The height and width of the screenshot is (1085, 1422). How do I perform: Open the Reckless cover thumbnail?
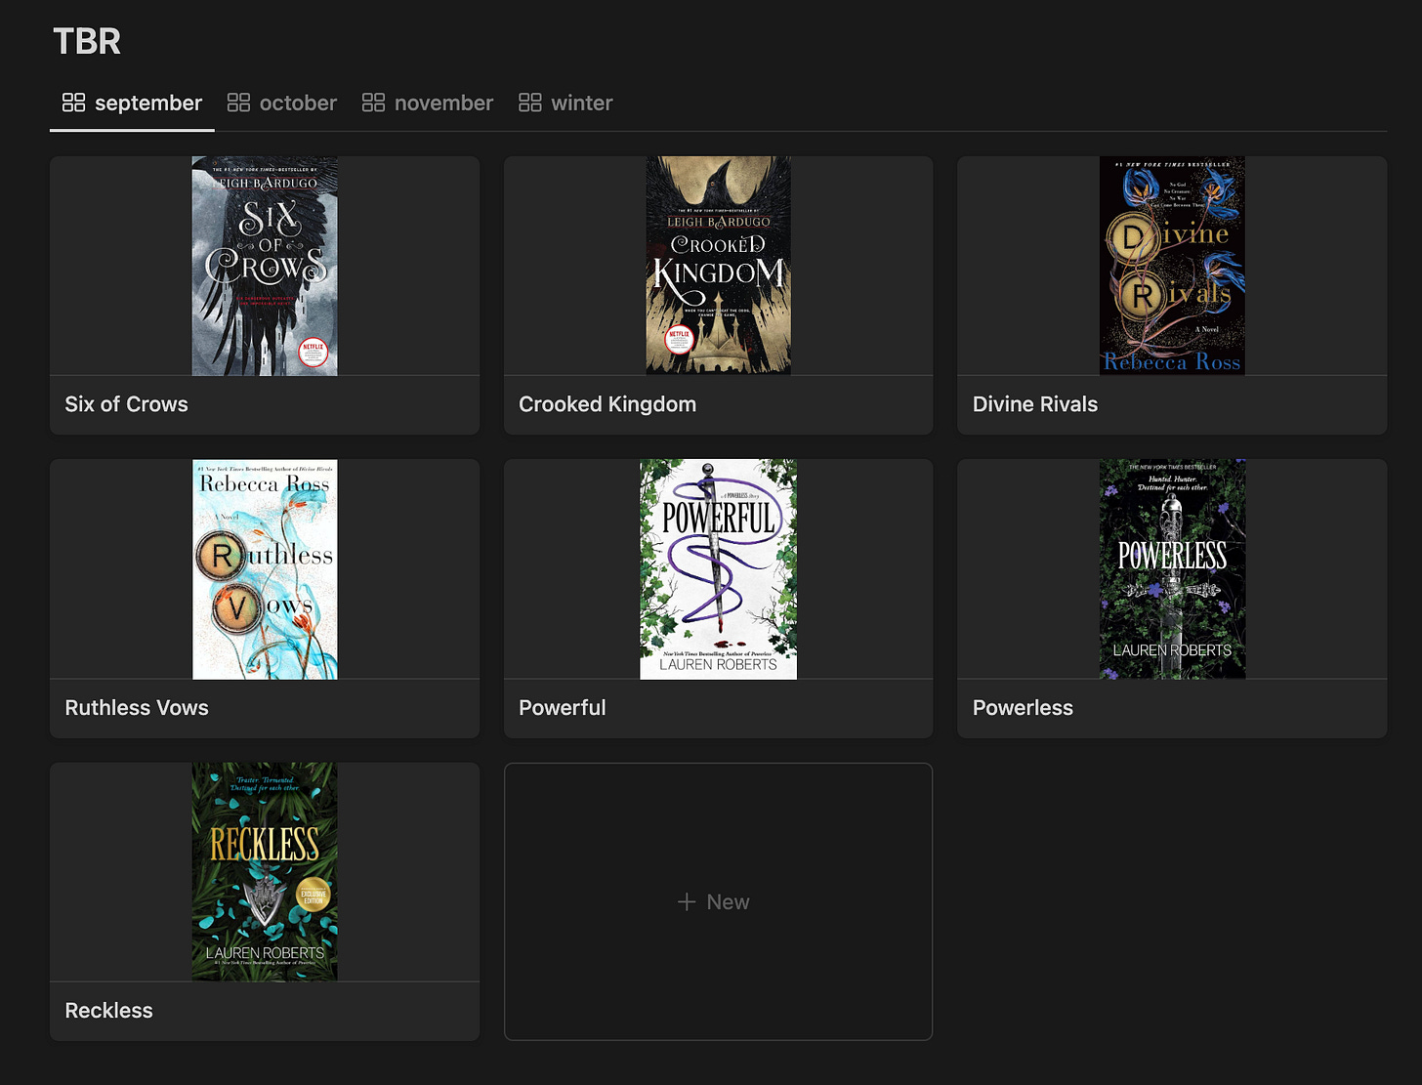coord(265,872)
